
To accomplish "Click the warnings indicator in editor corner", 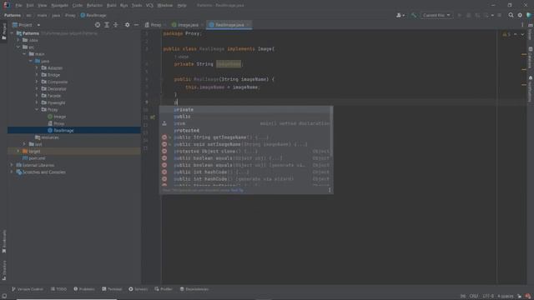I will pyautogui.click(x=506, y=34).
